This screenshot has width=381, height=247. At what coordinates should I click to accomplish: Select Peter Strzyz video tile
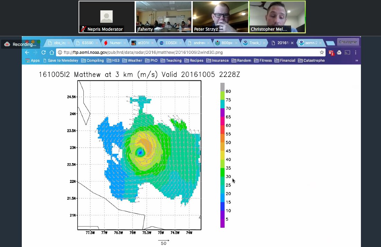220,17
